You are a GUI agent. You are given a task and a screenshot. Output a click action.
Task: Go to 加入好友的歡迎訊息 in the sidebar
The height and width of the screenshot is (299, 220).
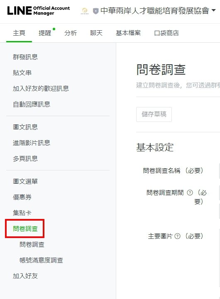tap(41, 88)
